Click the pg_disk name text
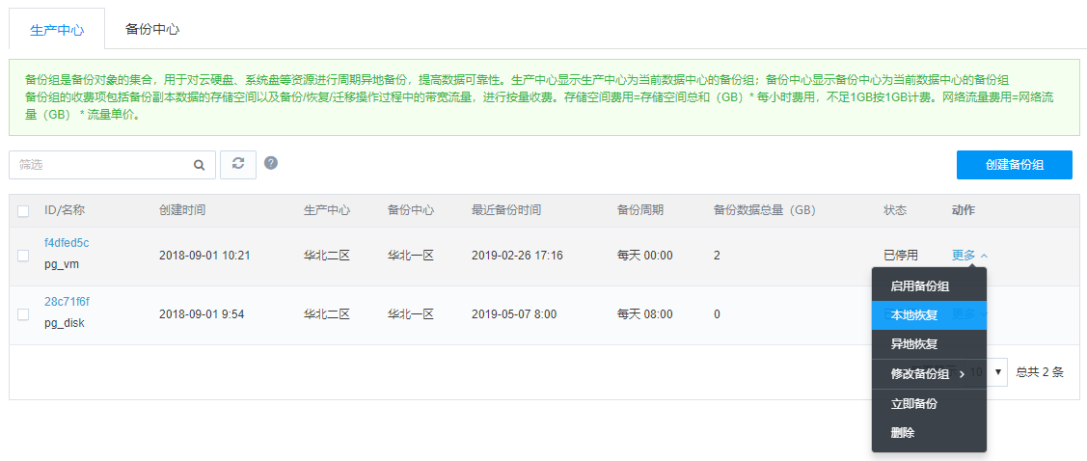The height and width of the screenshot is (461, 1087). [65, 323]
